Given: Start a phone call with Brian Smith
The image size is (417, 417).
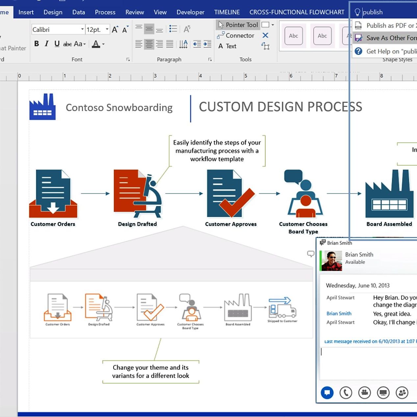Looking at the screenshot, I should (x=346, y=392).
